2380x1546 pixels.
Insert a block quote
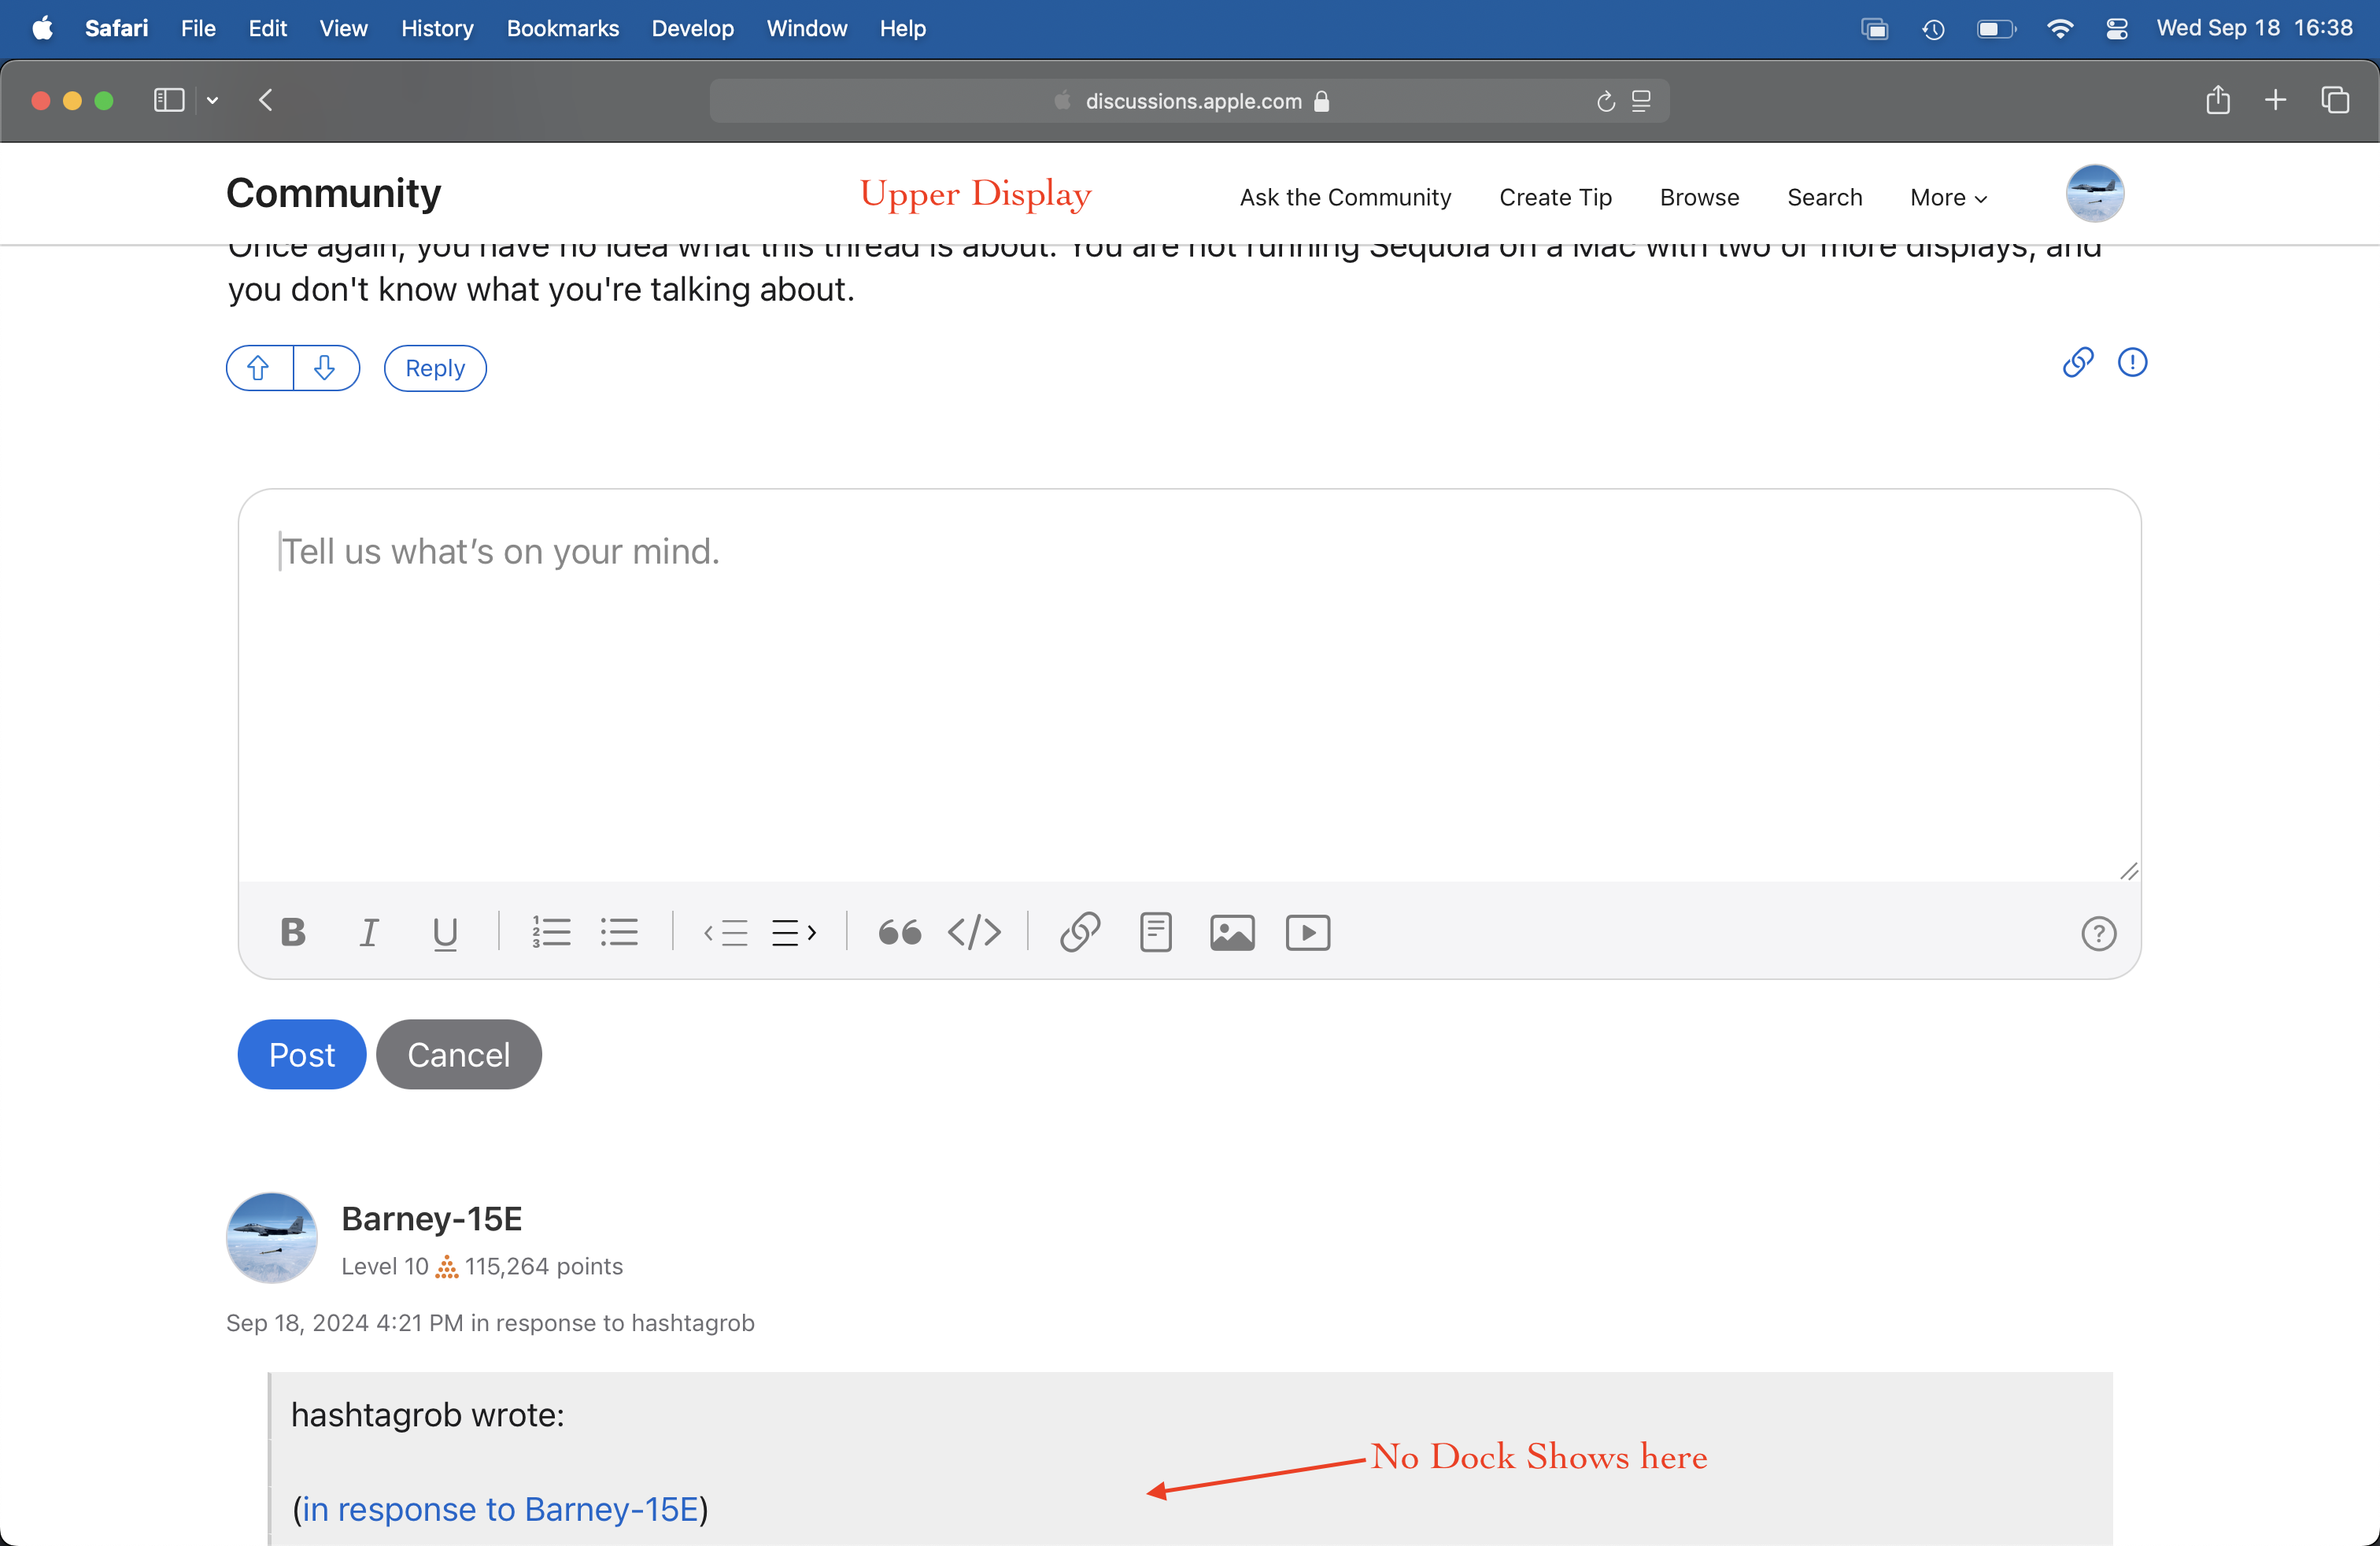click(x=899, y=932)
